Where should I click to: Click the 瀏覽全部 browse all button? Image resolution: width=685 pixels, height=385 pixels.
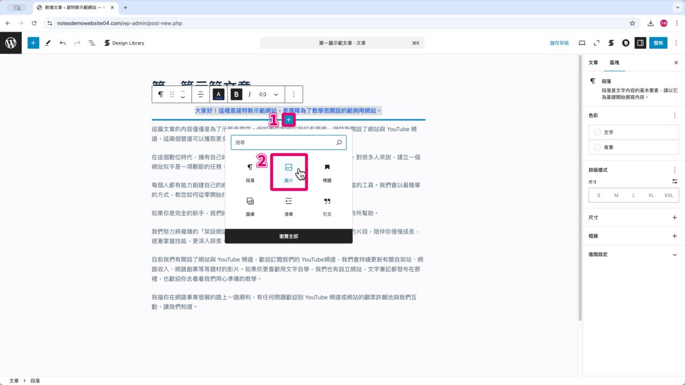[x=288, y=236]
